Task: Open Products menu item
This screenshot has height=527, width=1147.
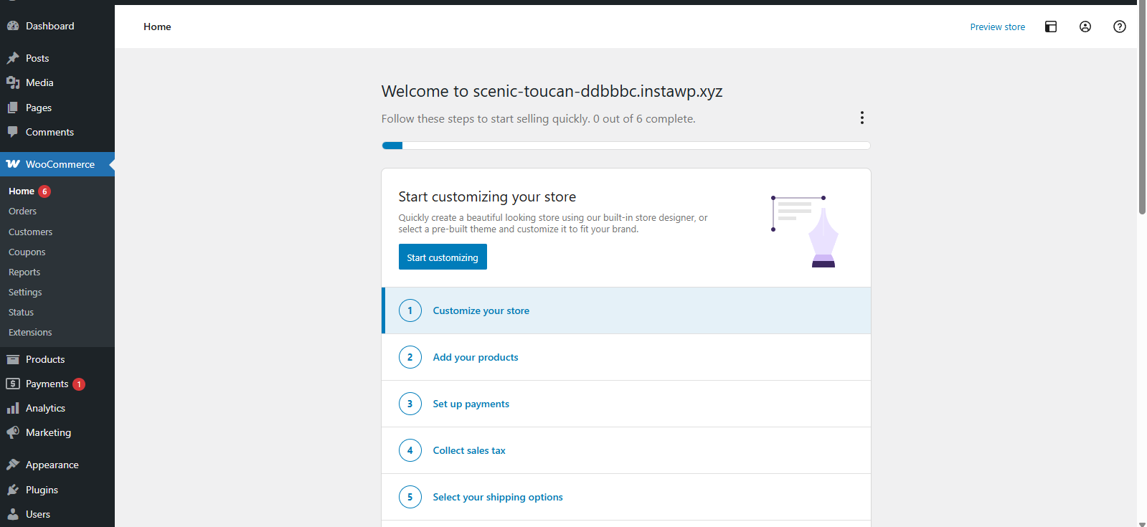Action: [57, 359]
